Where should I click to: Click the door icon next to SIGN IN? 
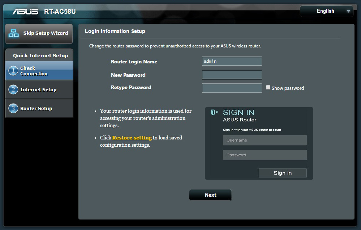tap(214, 112)
